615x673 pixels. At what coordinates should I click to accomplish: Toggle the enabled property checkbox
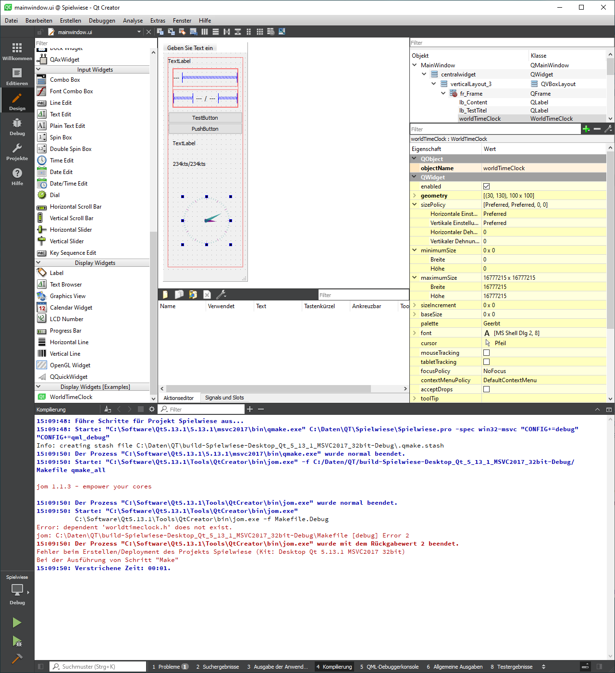pos(486,186)
